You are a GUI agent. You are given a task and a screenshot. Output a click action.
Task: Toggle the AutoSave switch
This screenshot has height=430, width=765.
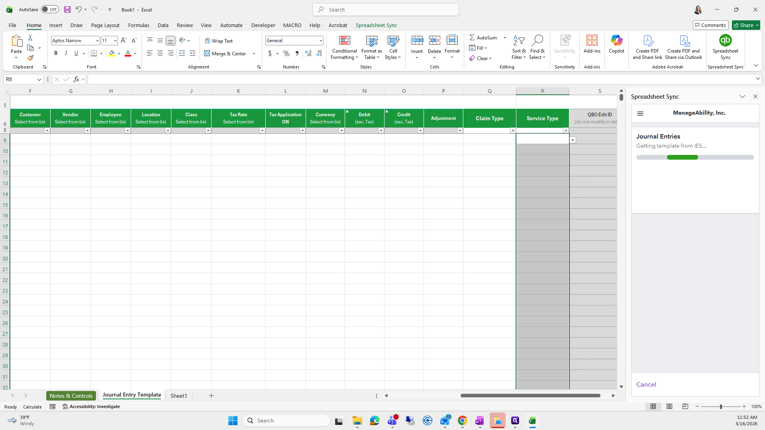(50, 10)
